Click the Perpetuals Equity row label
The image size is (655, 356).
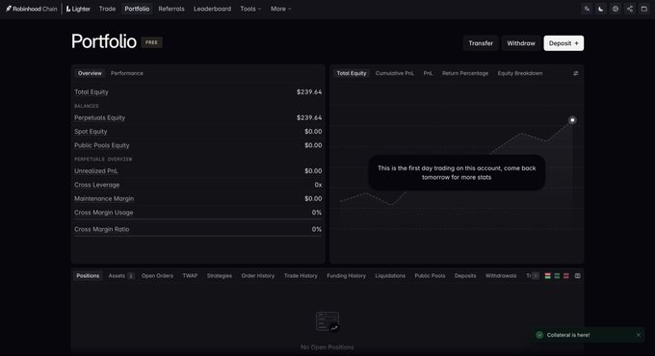click(x=99, y=117)
